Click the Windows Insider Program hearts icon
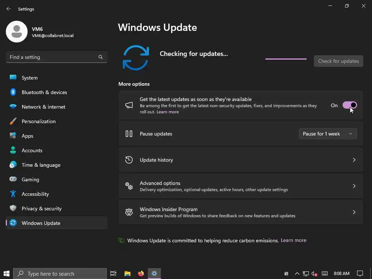 [x=129, y=212]
